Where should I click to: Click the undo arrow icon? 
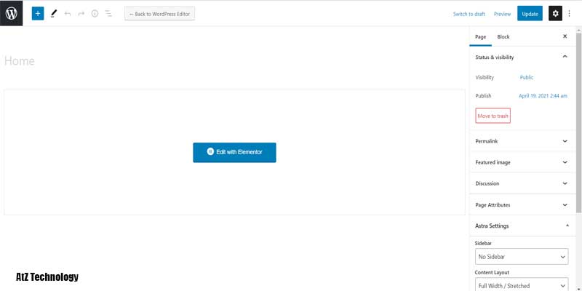tap(68, 14)
